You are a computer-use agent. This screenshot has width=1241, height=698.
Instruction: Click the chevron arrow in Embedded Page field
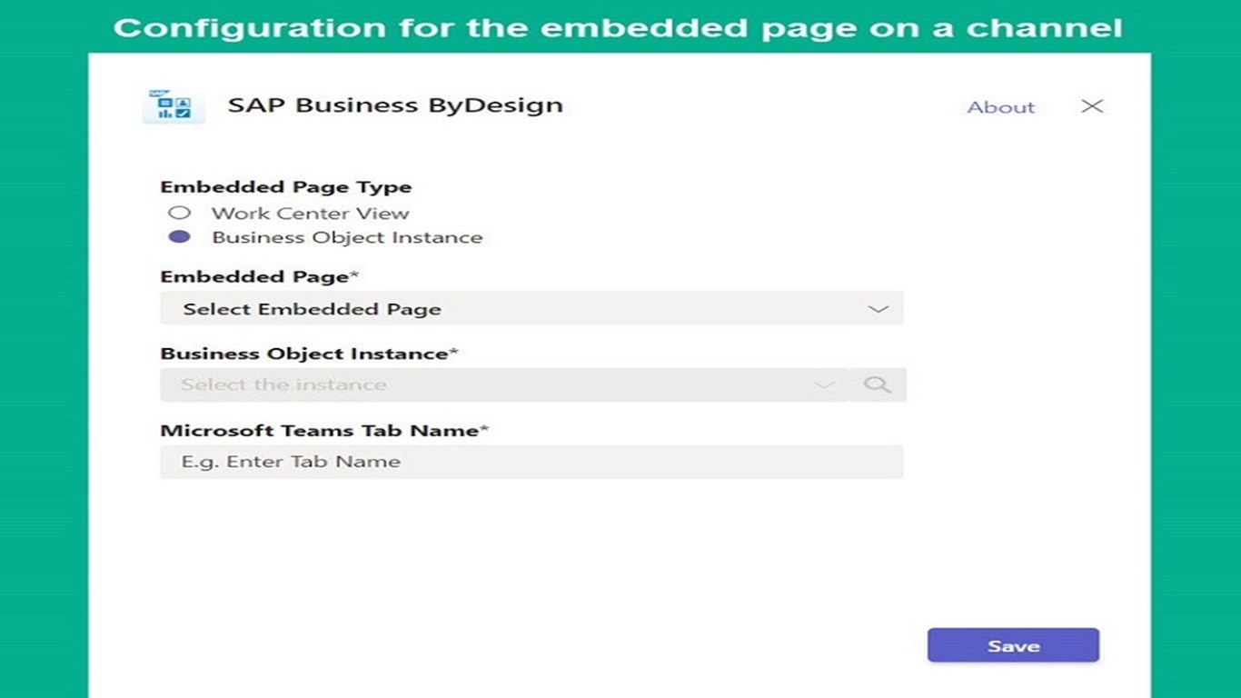click(878, 309)
